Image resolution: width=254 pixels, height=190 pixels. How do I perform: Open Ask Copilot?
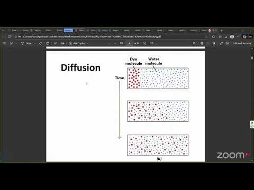tap(77, 43)
